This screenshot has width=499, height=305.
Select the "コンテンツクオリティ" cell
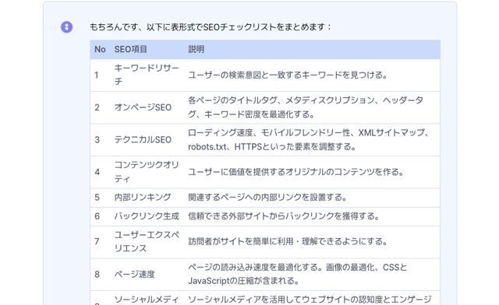coord(147,172)
